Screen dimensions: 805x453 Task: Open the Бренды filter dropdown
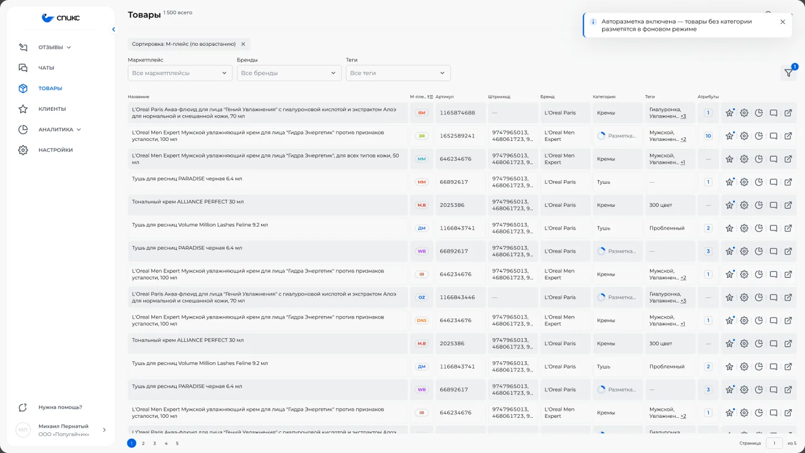pyautogui.click(x=289, y=73)
